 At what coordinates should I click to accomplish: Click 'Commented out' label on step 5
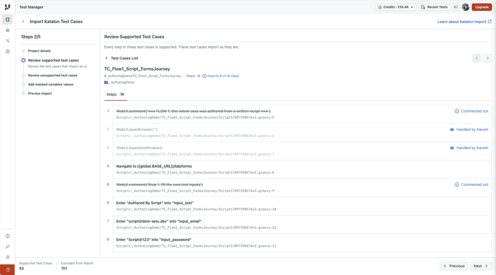474,185
